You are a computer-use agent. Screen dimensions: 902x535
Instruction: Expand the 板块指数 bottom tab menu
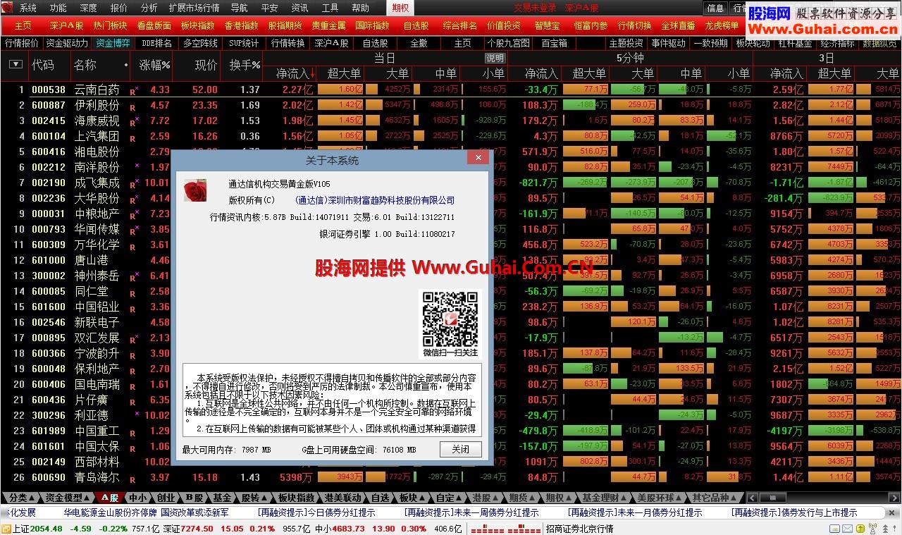click(295, 498)
